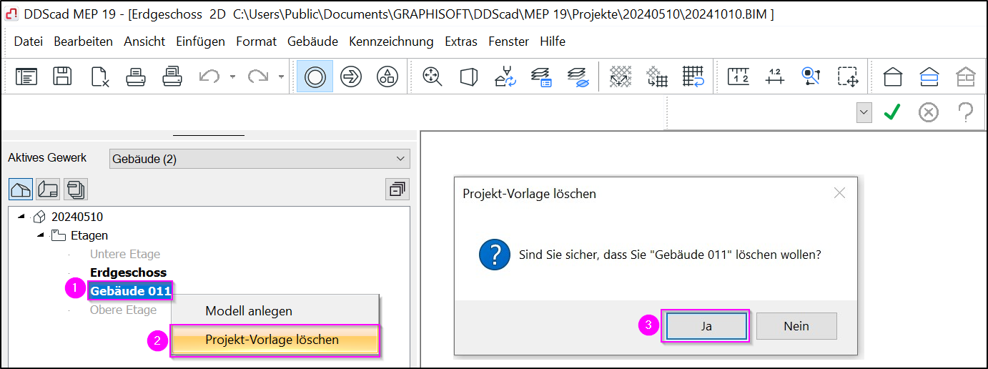Click the ruler scale 1 2 icon
The image size is (988, 369).
[x=738, y=77]
